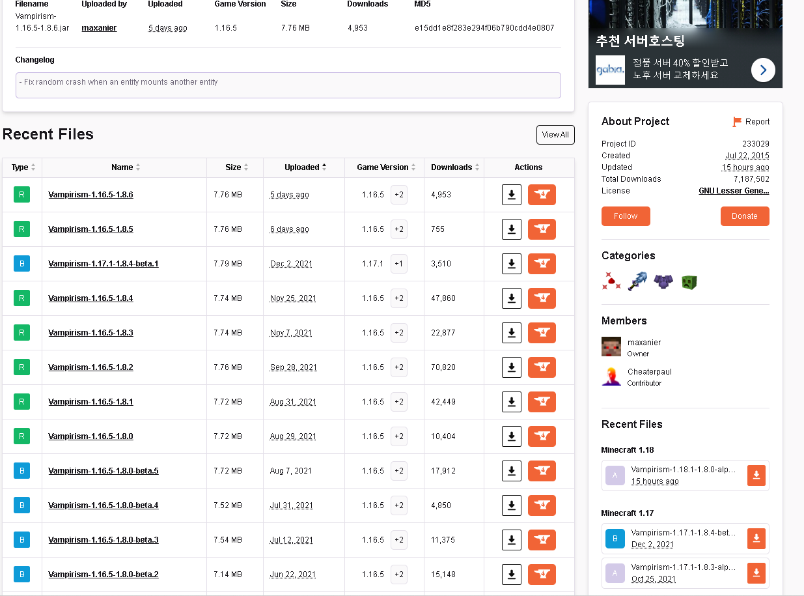Open Vampirism-1.16.5-1.8.3 file link

(90, 333)
